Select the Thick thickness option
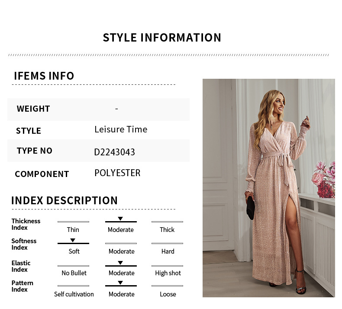The height and width of the screenshot is (309, 342). (167, 230)
